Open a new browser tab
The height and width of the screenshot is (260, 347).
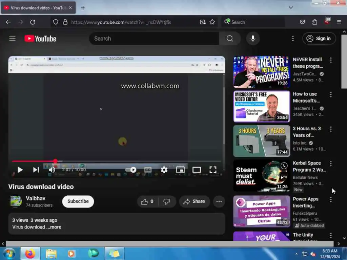click(x=83, y=8)
